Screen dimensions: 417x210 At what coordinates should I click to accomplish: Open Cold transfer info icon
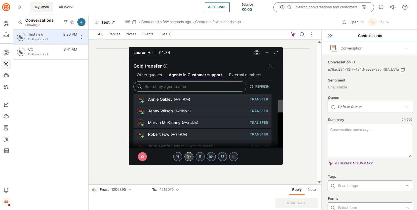(165, 66)
